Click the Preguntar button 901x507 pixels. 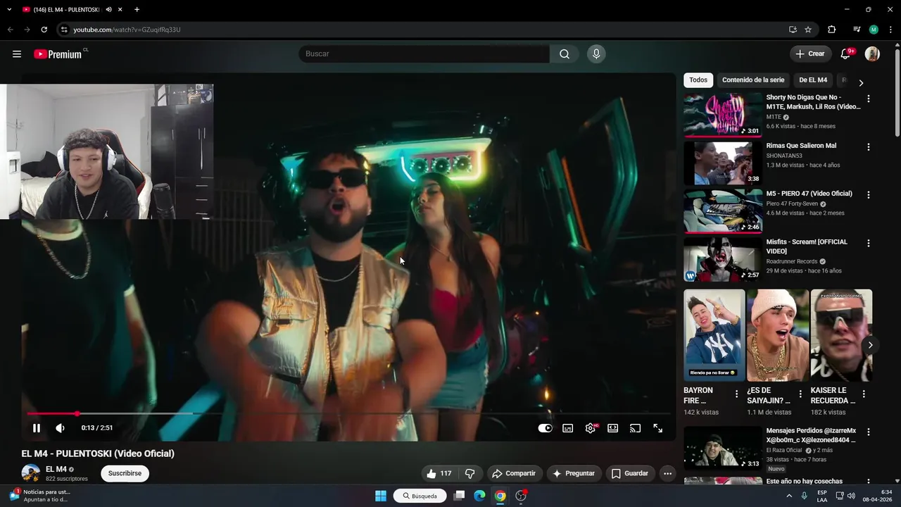coord(574,473)
